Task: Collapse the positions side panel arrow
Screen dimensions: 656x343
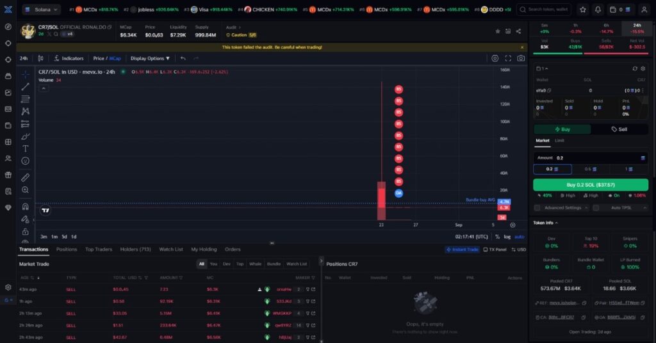Action: (322, 261)
